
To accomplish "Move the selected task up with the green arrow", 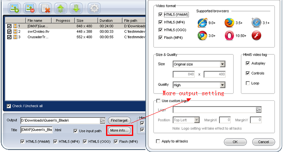I will [61, 8].
